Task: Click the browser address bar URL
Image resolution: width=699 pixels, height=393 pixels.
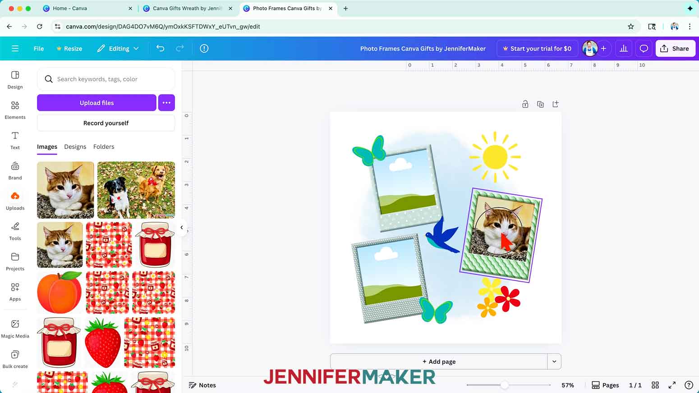Action: [x=163, y=27]
